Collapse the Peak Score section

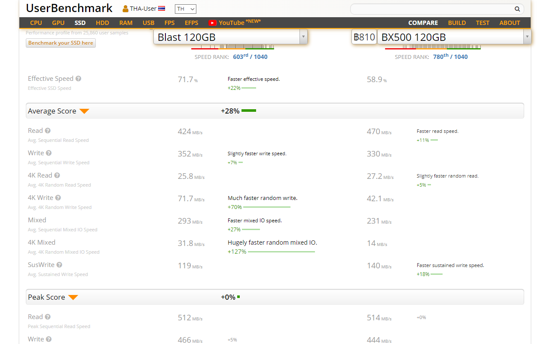click(x=73, y=298)
